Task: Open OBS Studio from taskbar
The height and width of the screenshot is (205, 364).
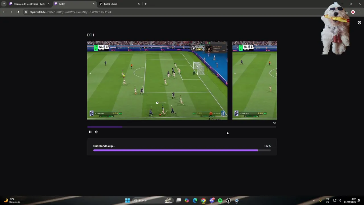Action: [x=228, y=200]
